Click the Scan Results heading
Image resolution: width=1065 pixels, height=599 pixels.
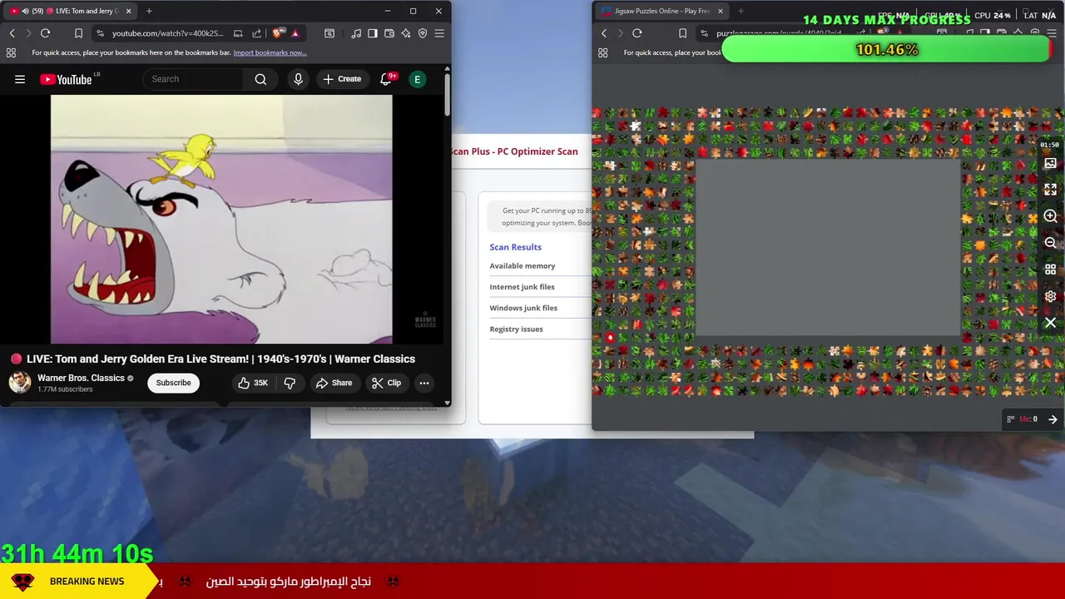tap(515, 247)
